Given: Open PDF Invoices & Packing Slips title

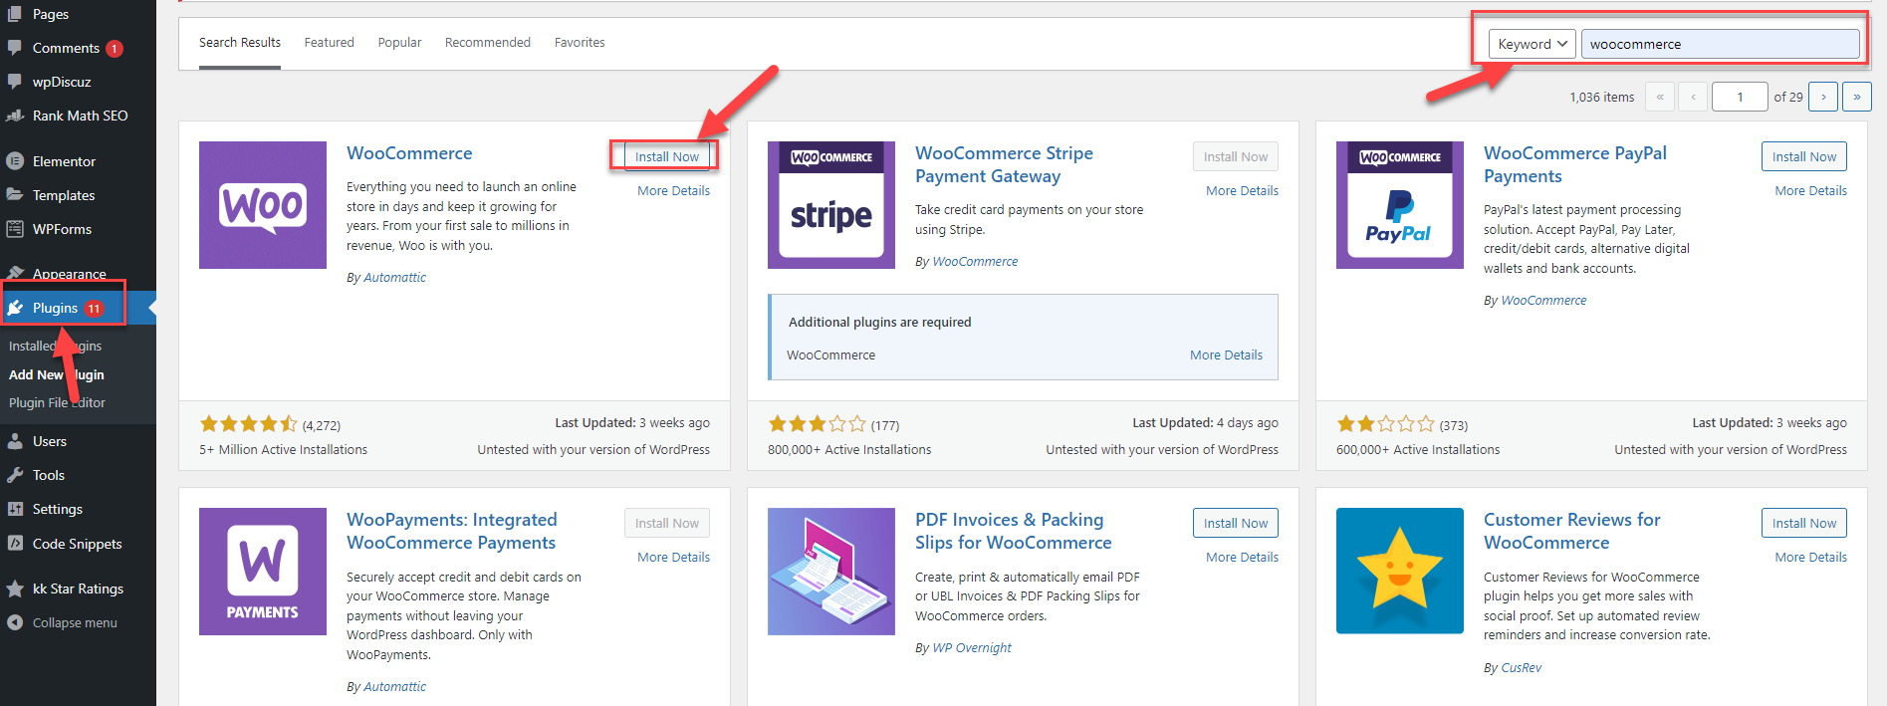Looking at the screenshot, I should (1013, 531).
